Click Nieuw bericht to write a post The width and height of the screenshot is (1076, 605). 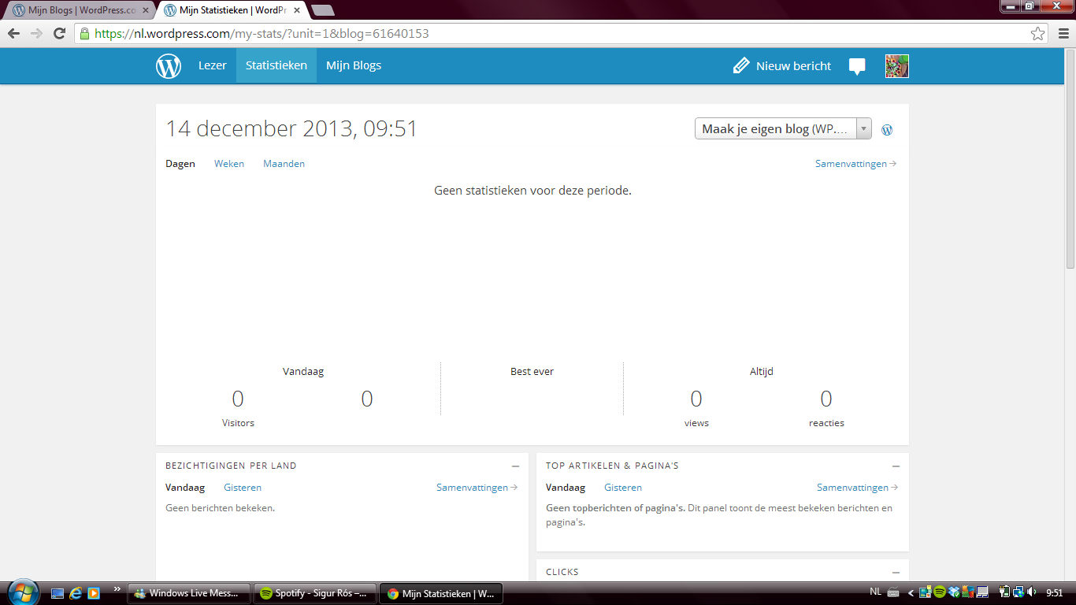tap(782, 66)
